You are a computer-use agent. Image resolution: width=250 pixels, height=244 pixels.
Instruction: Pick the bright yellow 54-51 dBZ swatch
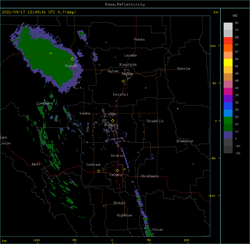click(228, 62)
